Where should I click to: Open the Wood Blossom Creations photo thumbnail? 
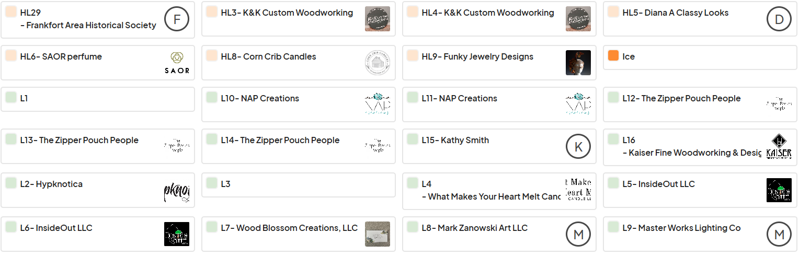pyautogui.click(x=378, y=234)
